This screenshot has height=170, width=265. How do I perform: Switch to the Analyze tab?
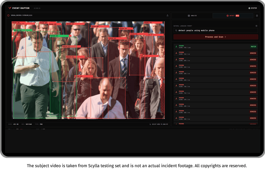[x=192, y=16]
